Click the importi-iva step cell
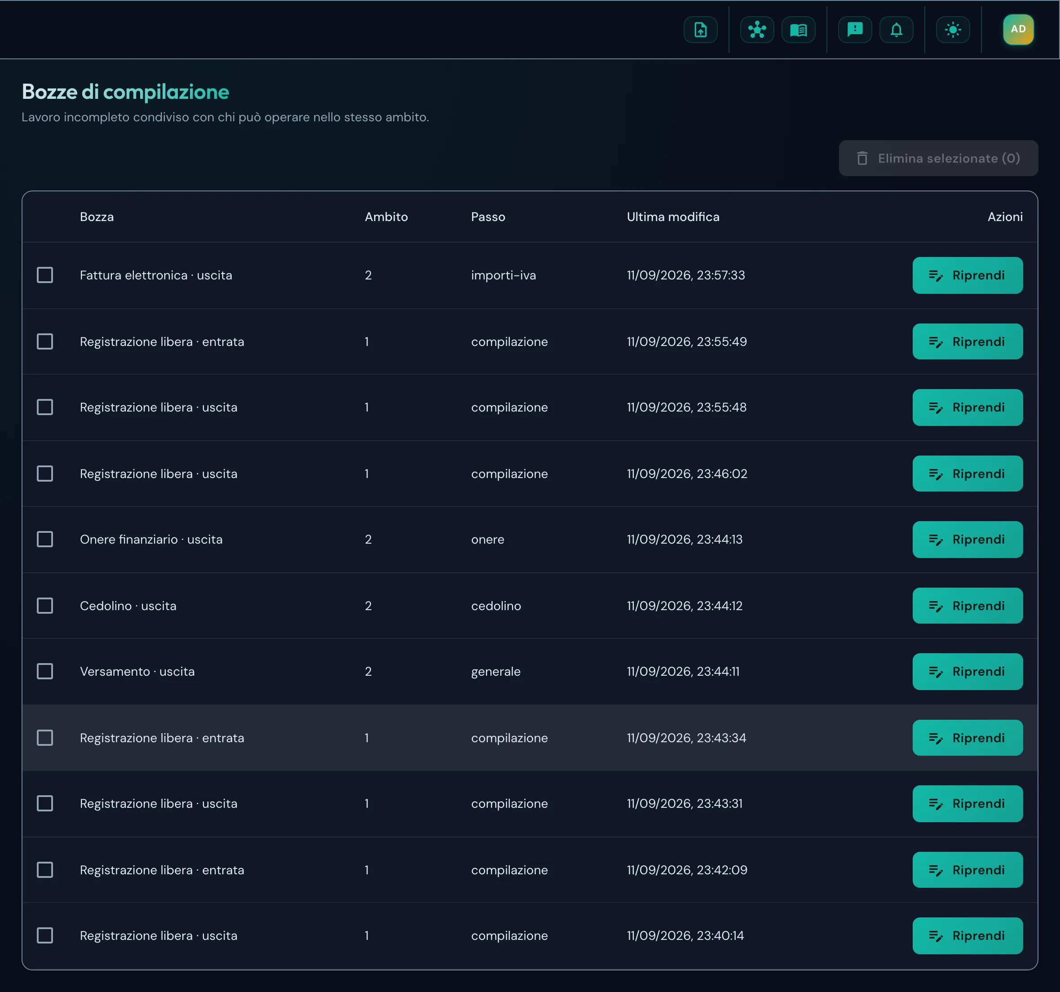This screenshot has width=1060, height=992. pyautogui.click(x=503, y=275)
